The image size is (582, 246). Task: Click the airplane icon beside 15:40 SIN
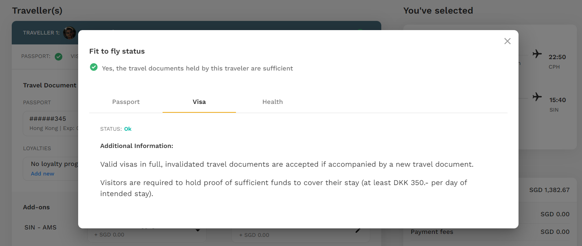click(x=537, y=97)
